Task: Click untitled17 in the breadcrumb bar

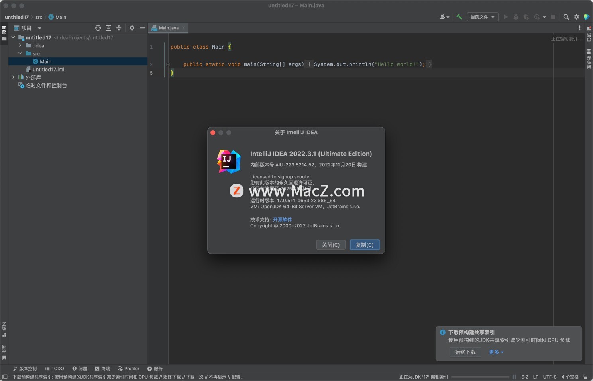Action: (17, 17)
